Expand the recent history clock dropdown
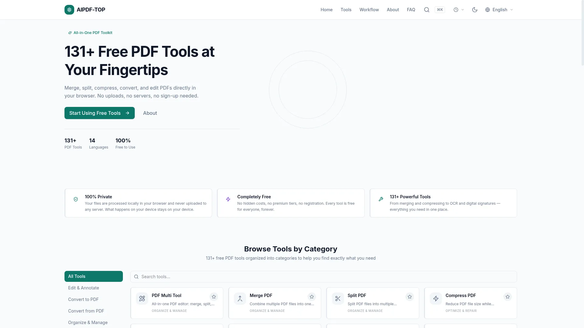The width and height of the screenshot is (584, 328). [459, 10]
